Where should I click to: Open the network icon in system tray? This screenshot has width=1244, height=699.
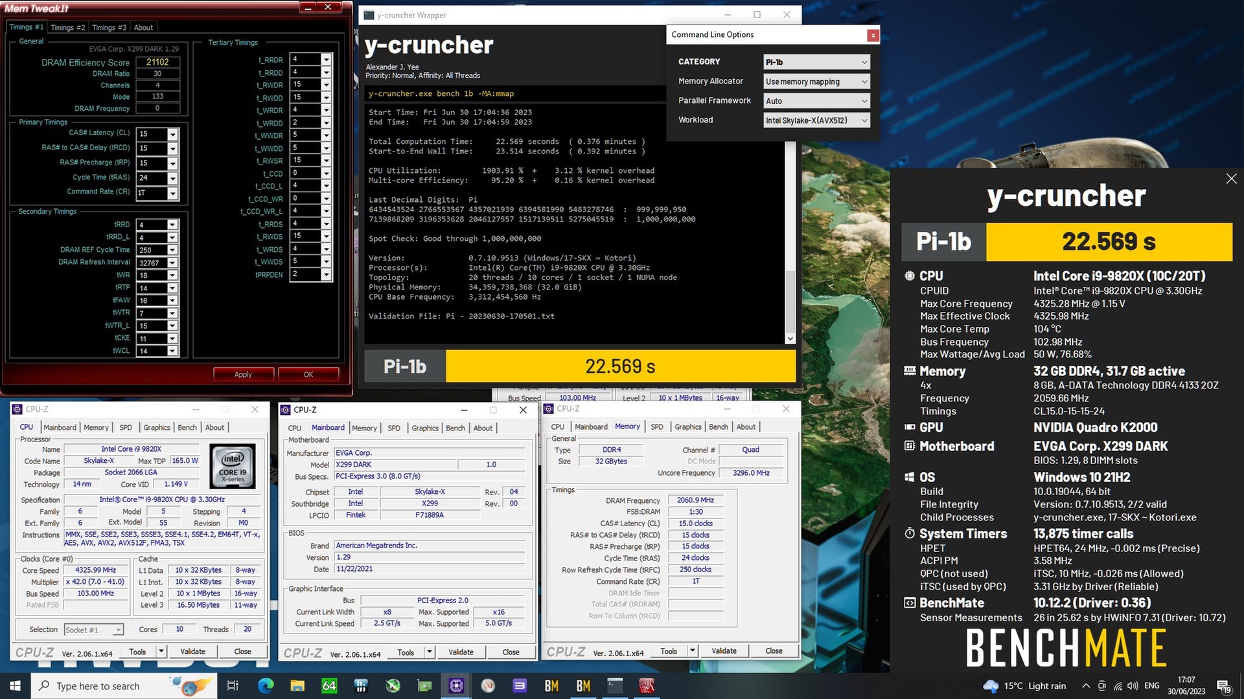(x=1118, y=686)
